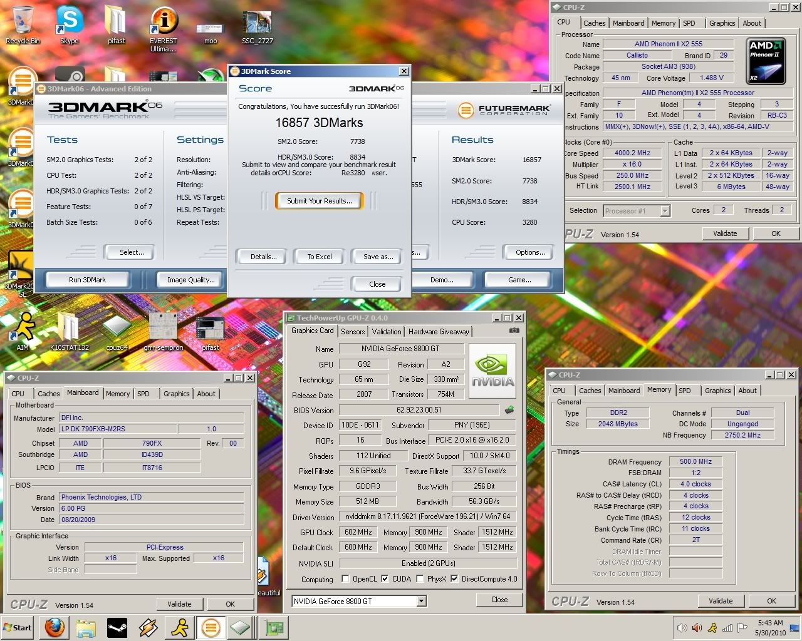Screen dimensions: 802x641
Task: Select the moo file on the desktop
Action: pyautogui.click(x=210, y=33)
